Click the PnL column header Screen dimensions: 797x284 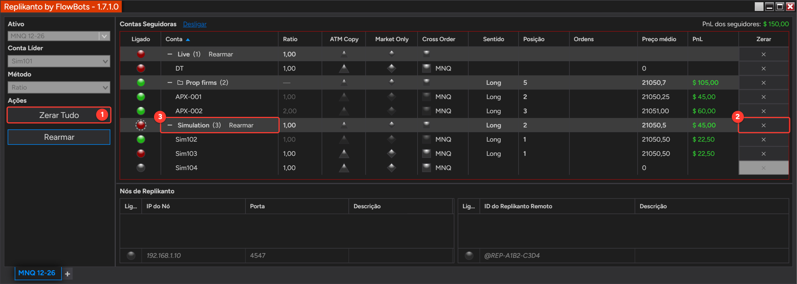[713, 39]
